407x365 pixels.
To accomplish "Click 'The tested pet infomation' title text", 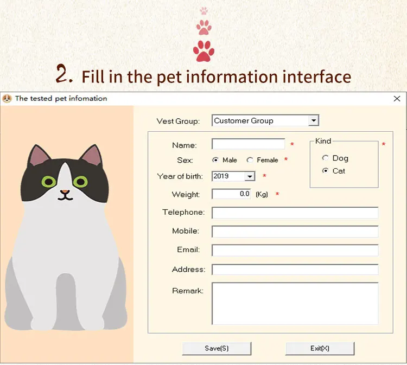I will coord(61,99).
